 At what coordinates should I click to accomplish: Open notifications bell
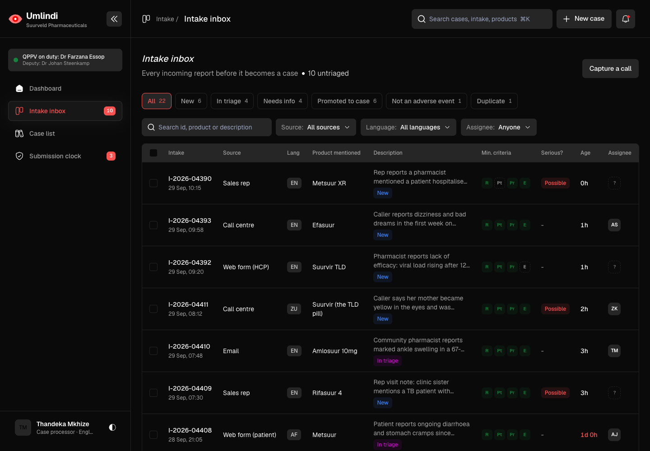(626, 19)
